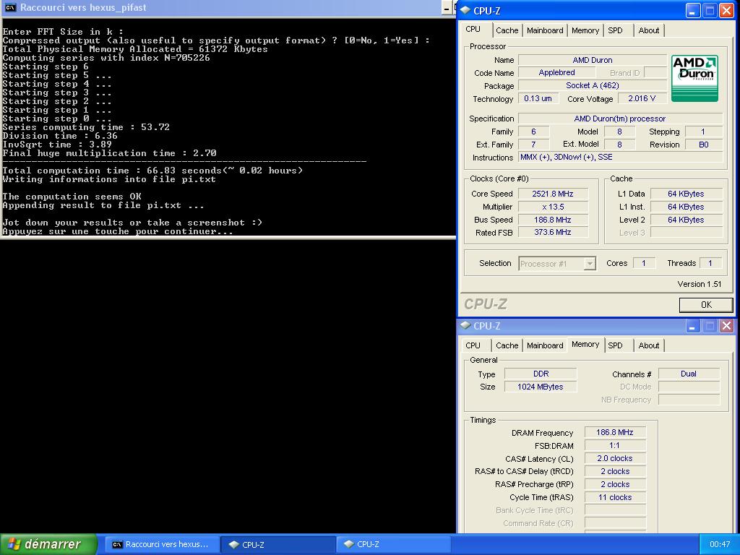Activate Raccourci vers hexus taskbar button
Viewport: 740px width, 555px height.
(161, 544)
